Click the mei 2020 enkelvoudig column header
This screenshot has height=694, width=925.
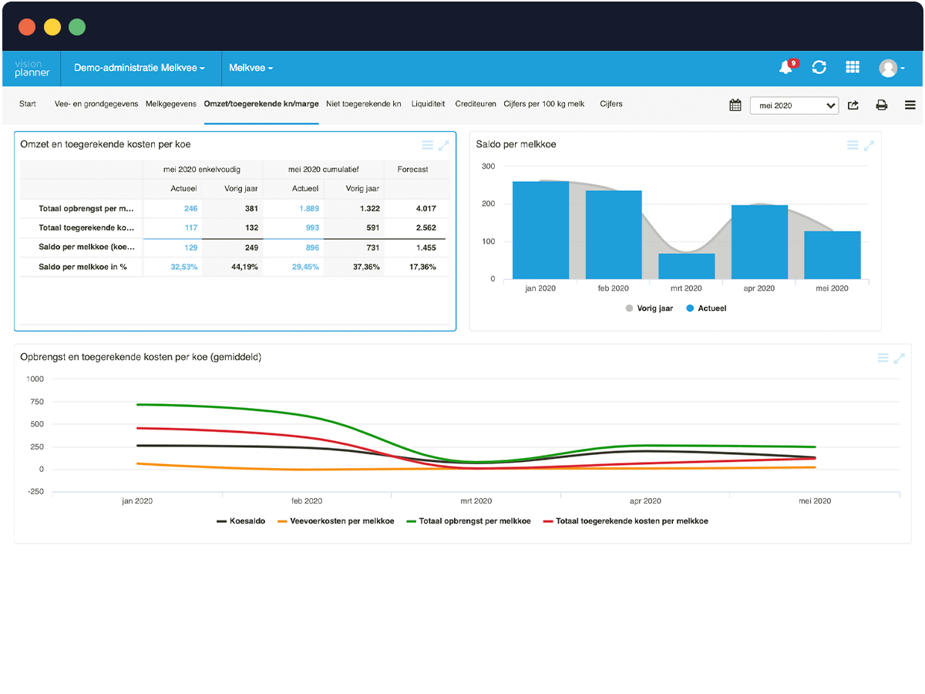pos(202,170)
